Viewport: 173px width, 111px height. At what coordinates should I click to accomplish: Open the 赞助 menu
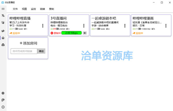(x=52, y=9)
